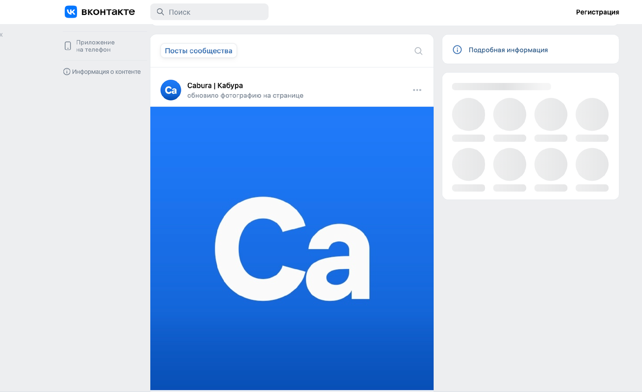Open the ВКонтакте home wordmark
This screenshot has height=392, width=642.
pos(108,12)
